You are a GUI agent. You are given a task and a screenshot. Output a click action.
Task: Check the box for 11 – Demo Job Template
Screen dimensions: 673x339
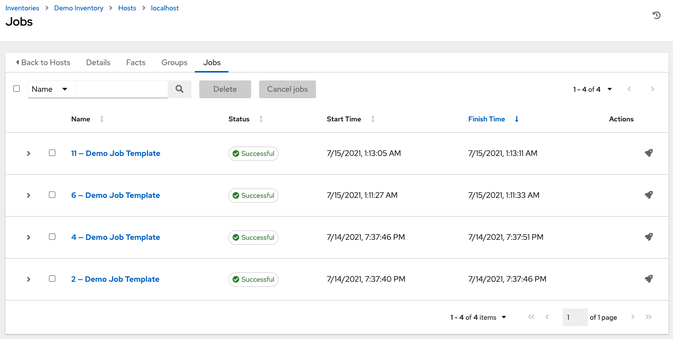click(52, 153)
